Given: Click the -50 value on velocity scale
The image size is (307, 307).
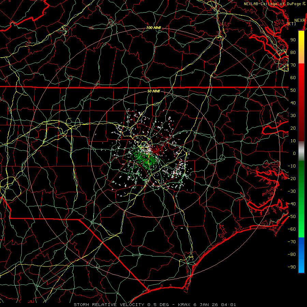Looking at the screenshot, I should pyautogui.click(x=292, y=217).
